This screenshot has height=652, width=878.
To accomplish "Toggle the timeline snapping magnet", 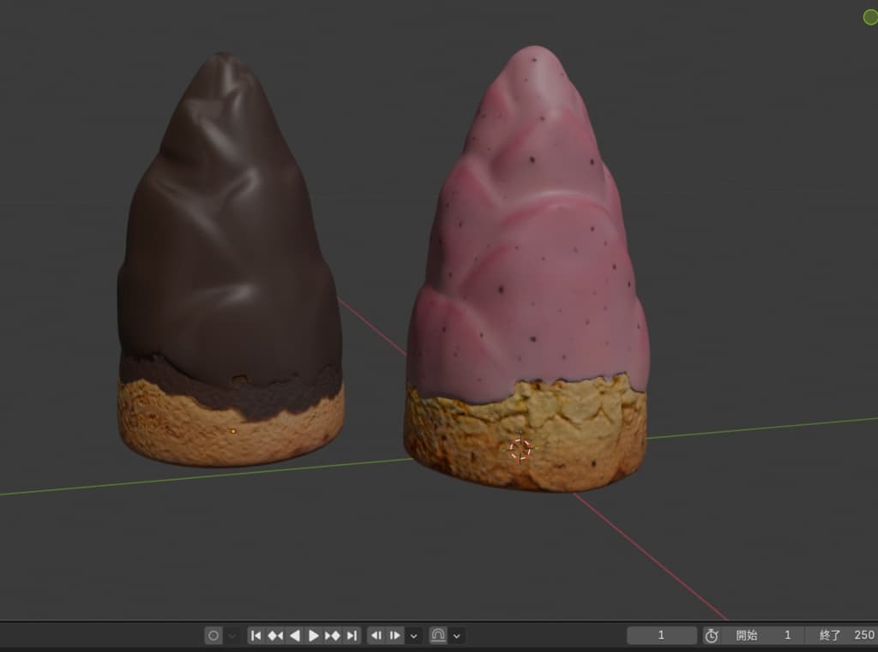I will 438,635.
